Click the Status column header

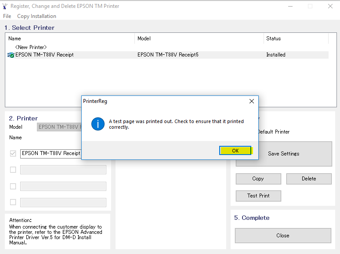(296, 39)
